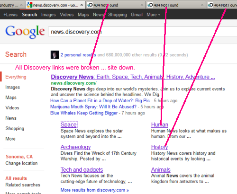
Task: Open the History sitelink
Action: 159,147
